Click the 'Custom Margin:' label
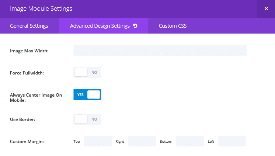This screenshot has width=275, height=156. tap(27, 142)
